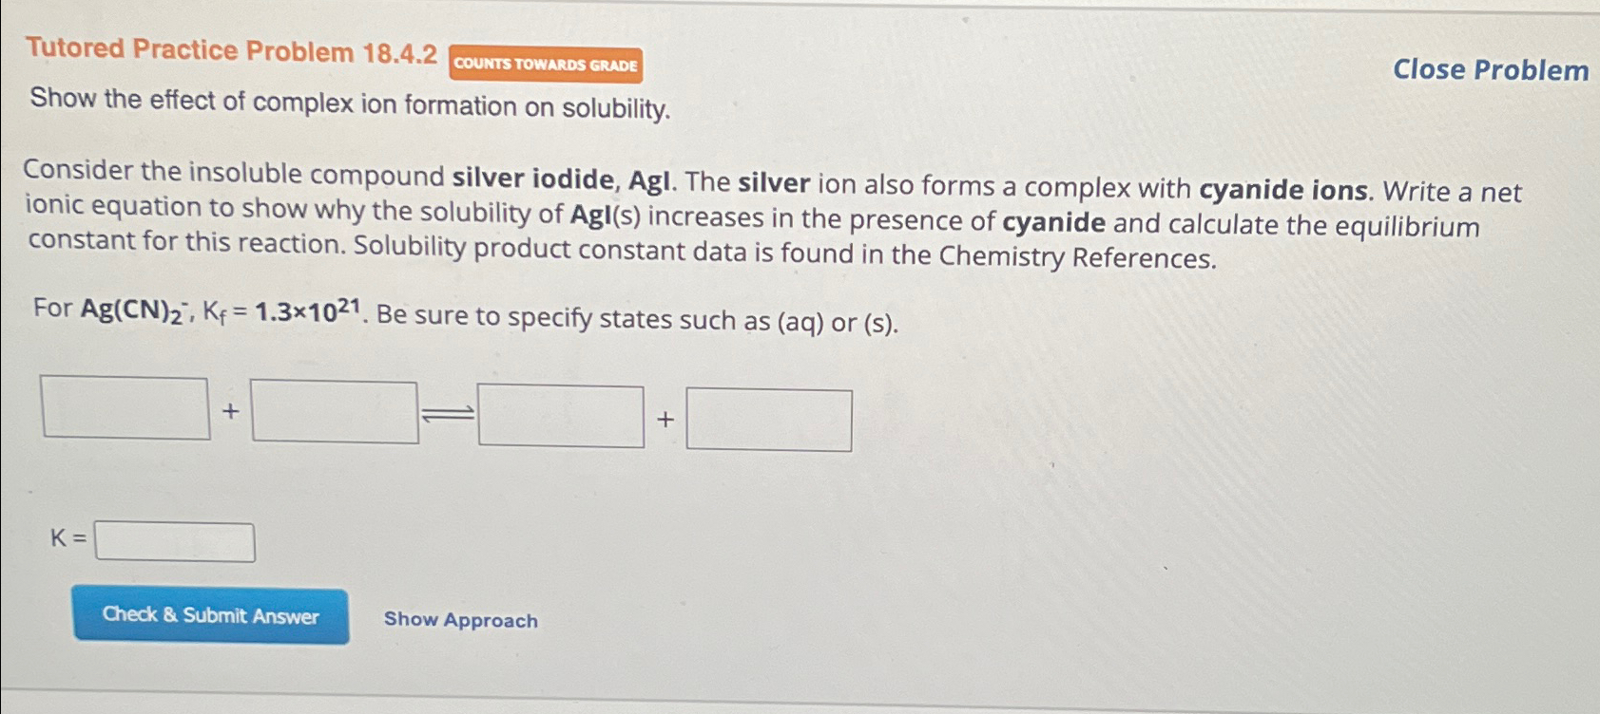Click the equilibrium arrow symbol in the equation

[x=447, y=412]
